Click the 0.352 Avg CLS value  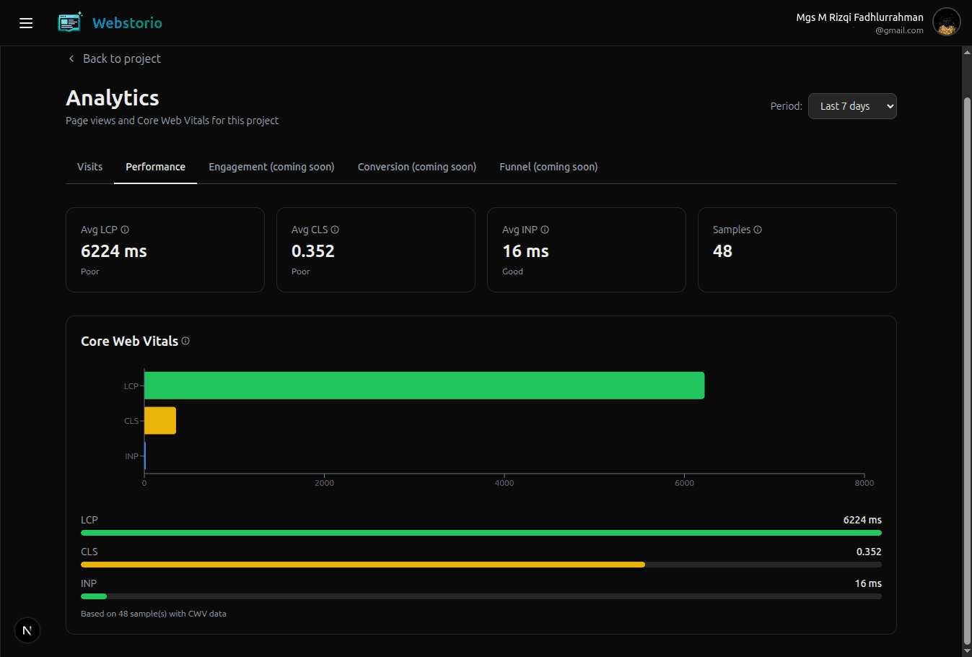[x=313, y=251]
